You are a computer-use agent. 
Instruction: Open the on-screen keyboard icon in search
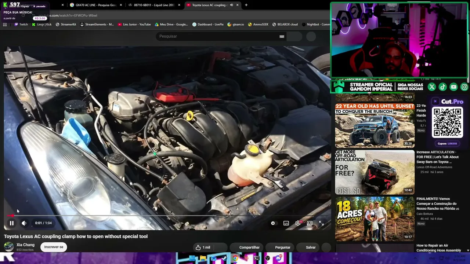click(282, 36)
